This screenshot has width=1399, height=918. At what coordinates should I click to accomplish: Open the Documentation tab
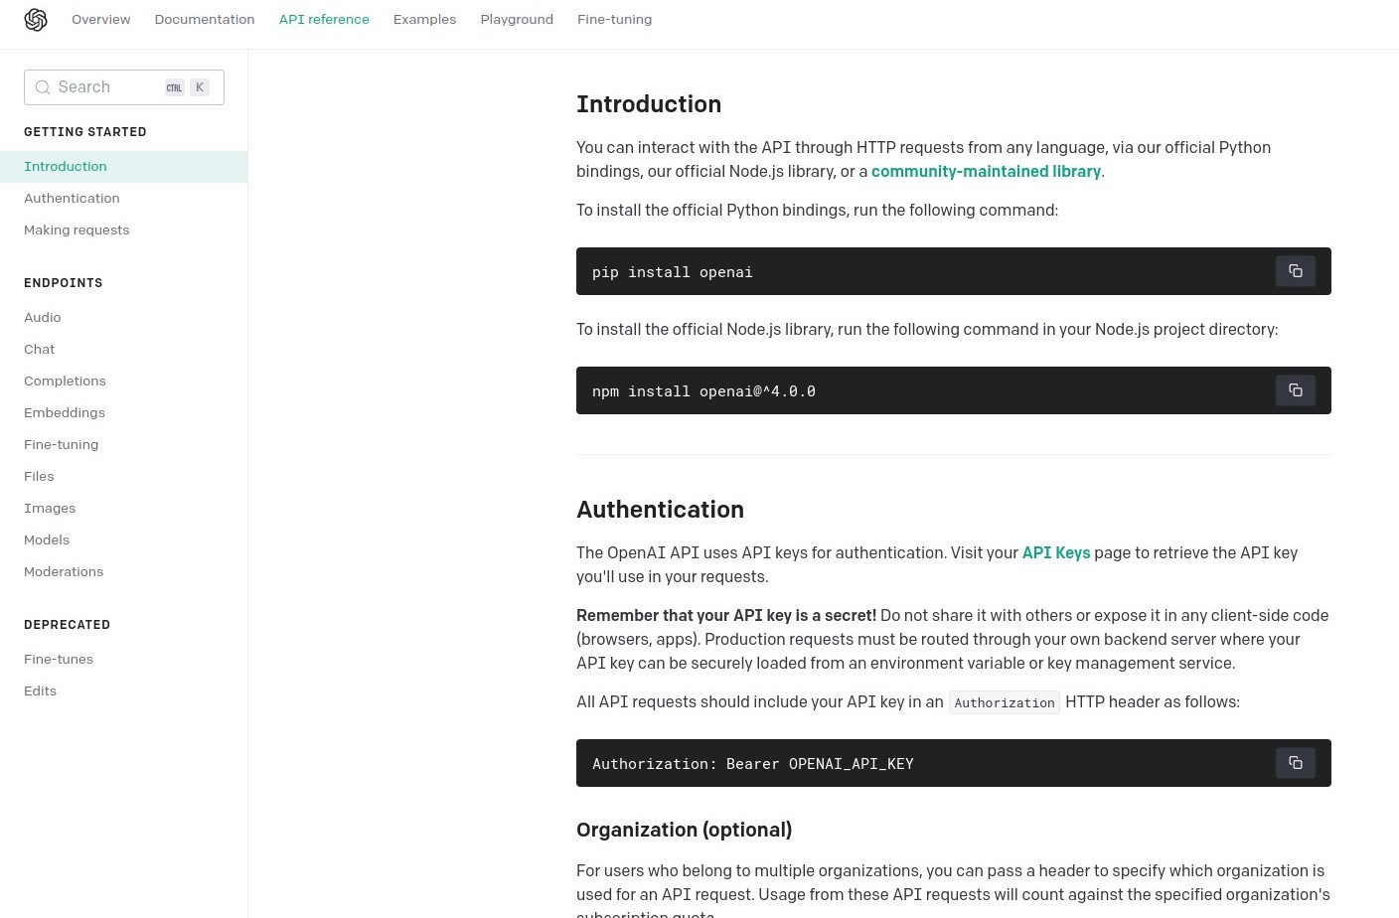205,19
